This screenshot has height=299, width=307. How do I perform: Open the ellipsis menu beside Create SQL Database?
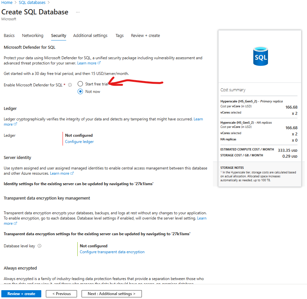[78, 12]
